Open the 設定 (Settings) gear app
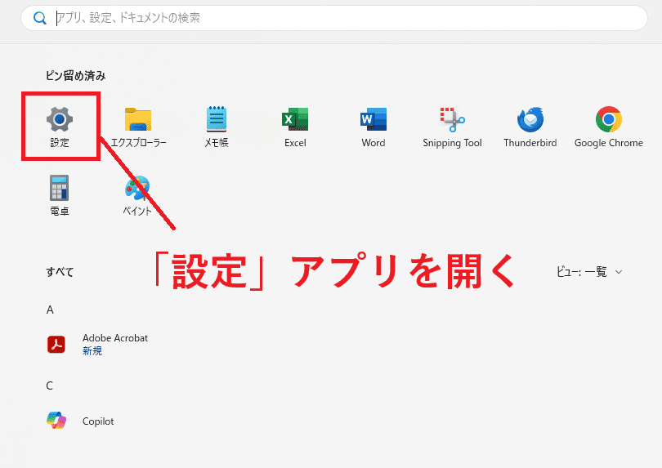The width and height of the screenshot is (662, 468). 60,126
